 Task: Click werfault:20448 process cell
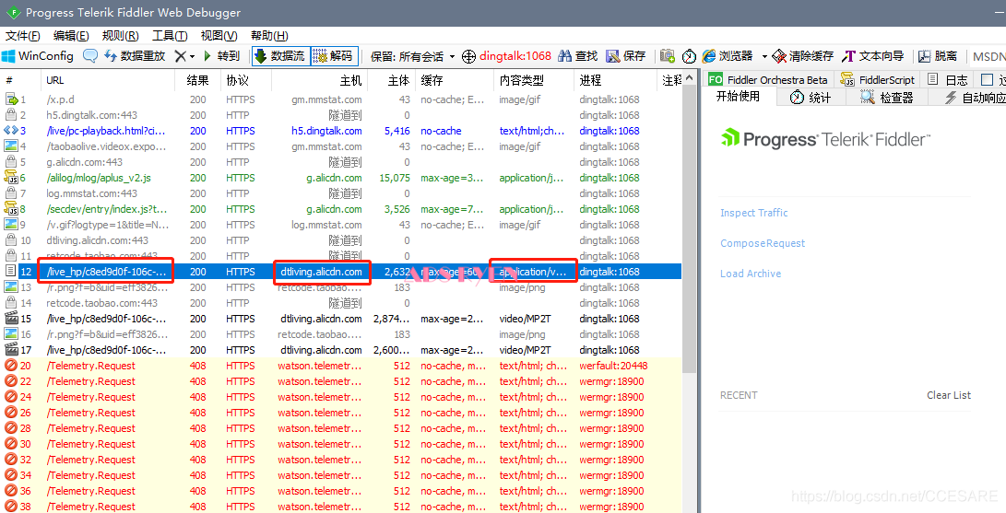coord(613,366)
